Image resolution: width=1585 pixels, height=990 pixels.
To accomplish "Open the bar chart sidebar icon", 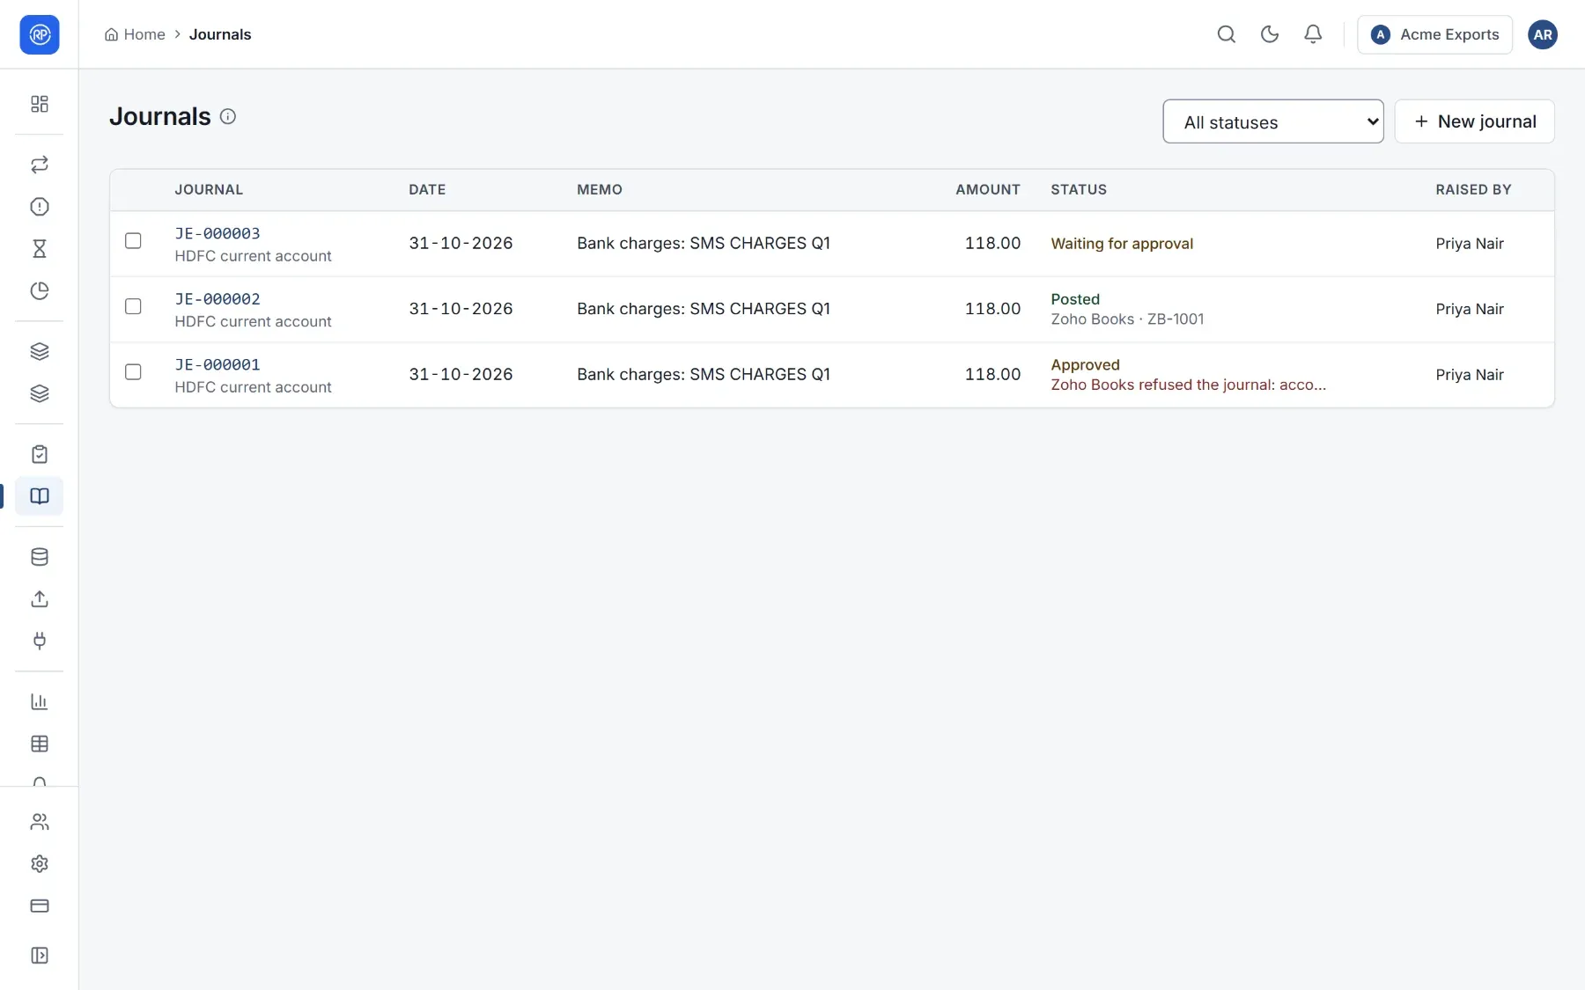I will pyautogui.click(x=40, y=701).
